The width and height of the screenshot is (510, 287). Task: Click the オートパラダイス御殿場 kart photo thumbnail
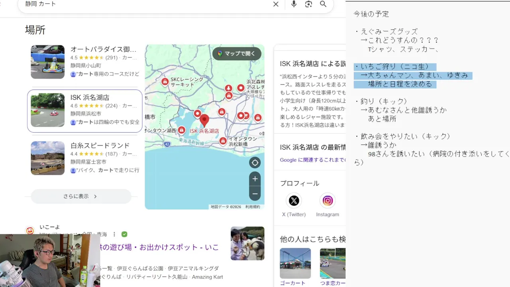coord(48,62)
